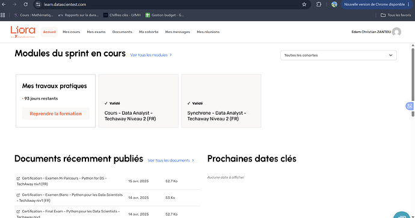Follow the Voir tous les documents link

tap(171, 160)
